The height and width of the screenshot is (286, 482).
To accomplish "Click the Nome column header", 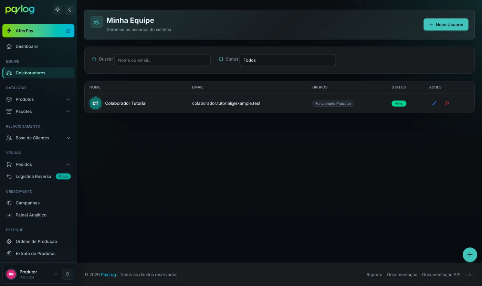I will tap(95, 87).
